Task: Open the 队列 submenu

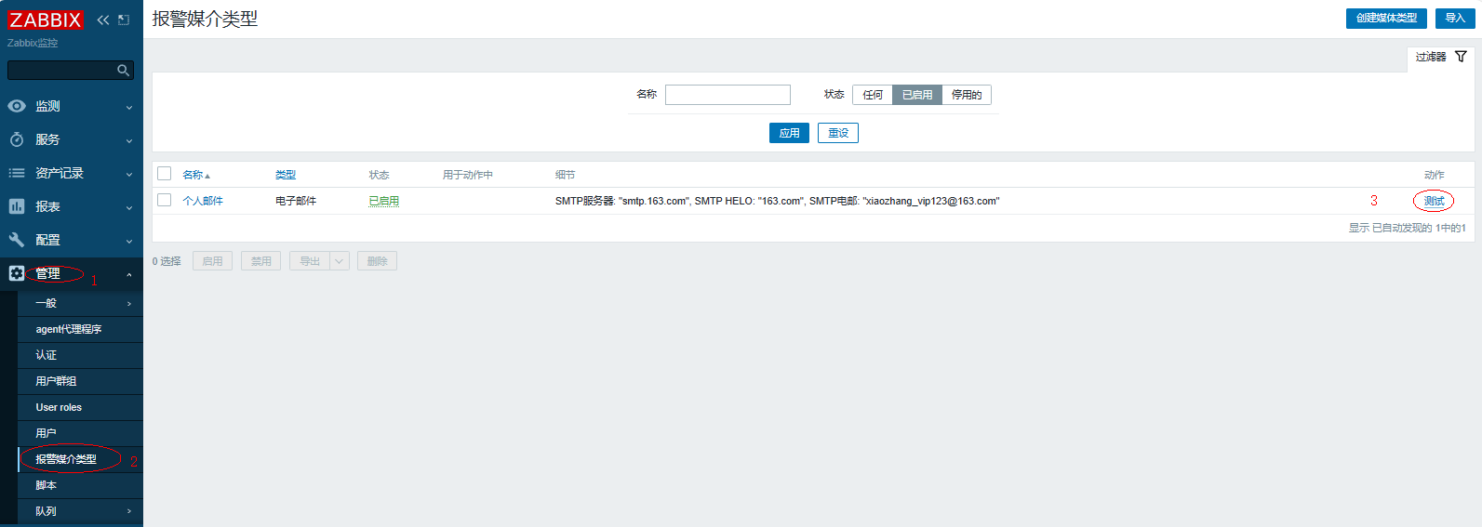Action: [80, 511]
